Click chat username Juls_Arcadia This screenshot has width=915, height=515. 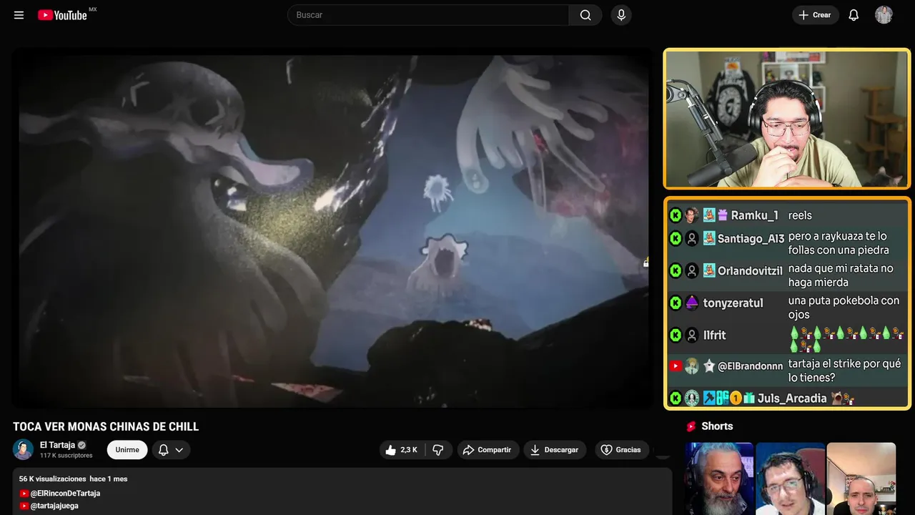click(x=792, y=398)
